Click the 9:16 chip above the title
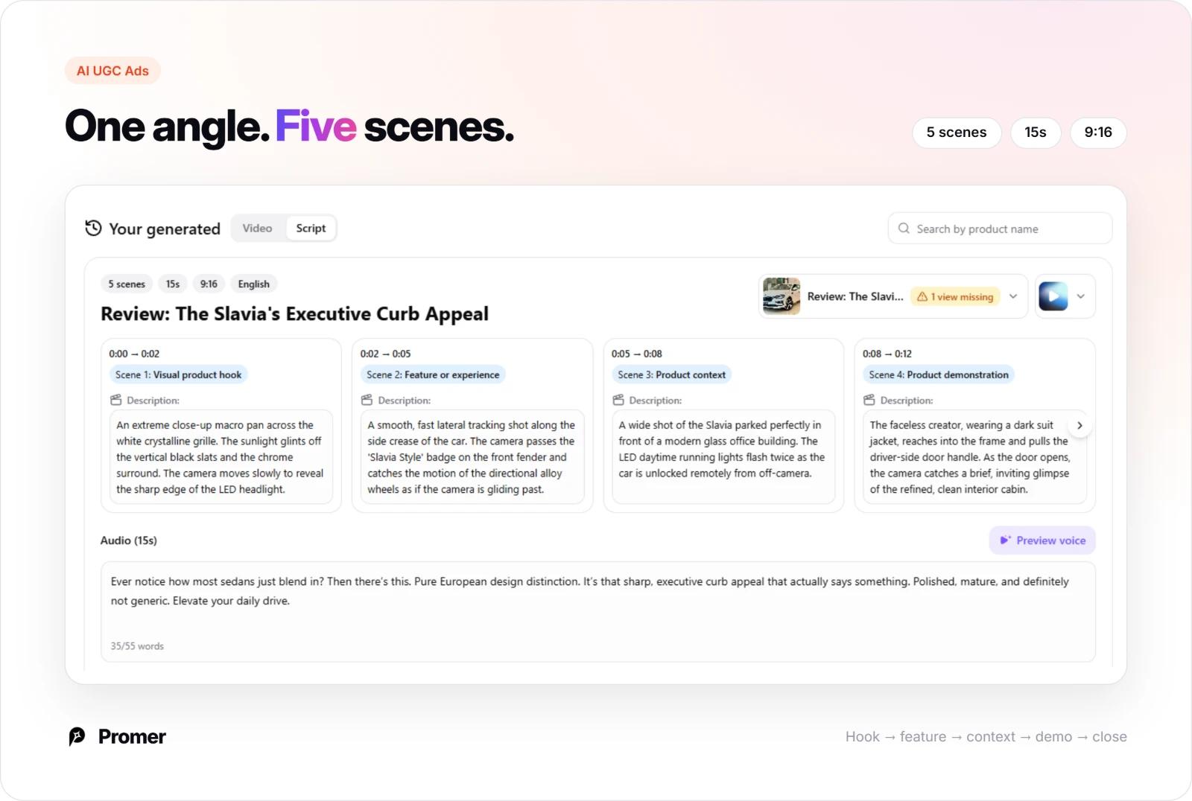The image size is (1192, 801). click(209, 284)
